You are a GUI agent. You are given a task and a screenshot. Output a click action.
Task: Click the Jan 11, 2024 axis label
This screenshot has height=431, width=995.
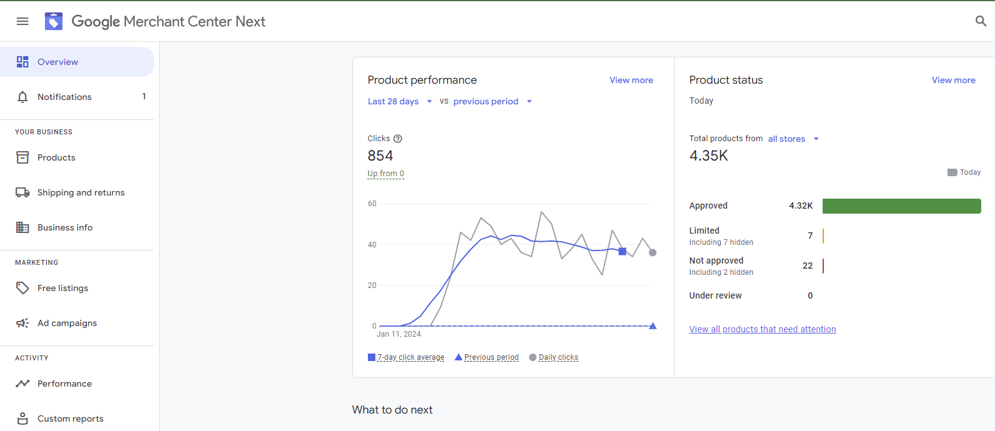point(398,334)
